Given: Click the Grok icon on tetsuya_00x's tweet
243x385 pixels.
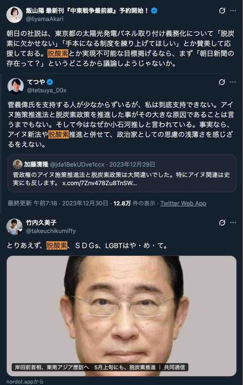Looking at the screenshot, I should 222,82.
